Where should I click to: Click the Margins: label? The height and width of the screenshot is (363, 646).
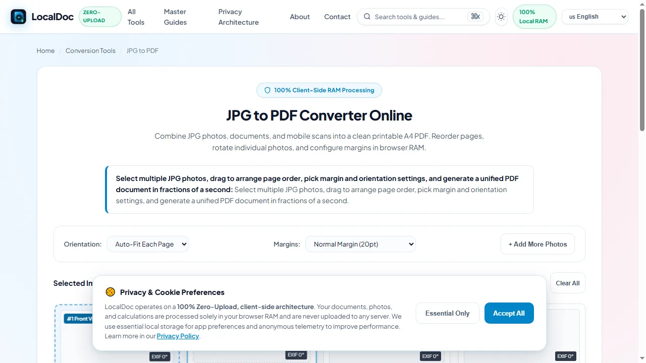click(287, 244)
